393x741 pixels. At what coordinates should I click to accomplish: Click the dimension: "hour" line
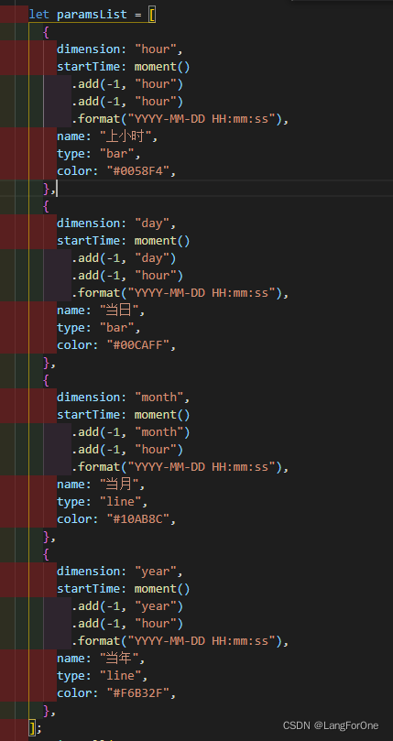(x=120, y=49)
